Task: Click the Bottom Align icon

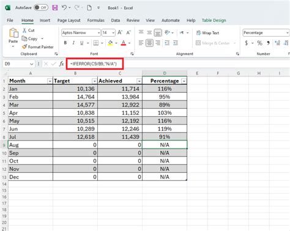Action: [158, 32]
